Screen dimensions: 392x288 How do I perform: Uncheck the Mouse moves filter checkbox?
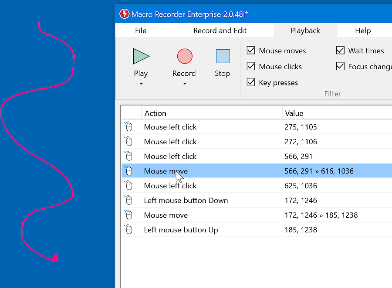[x=251, y=51]
